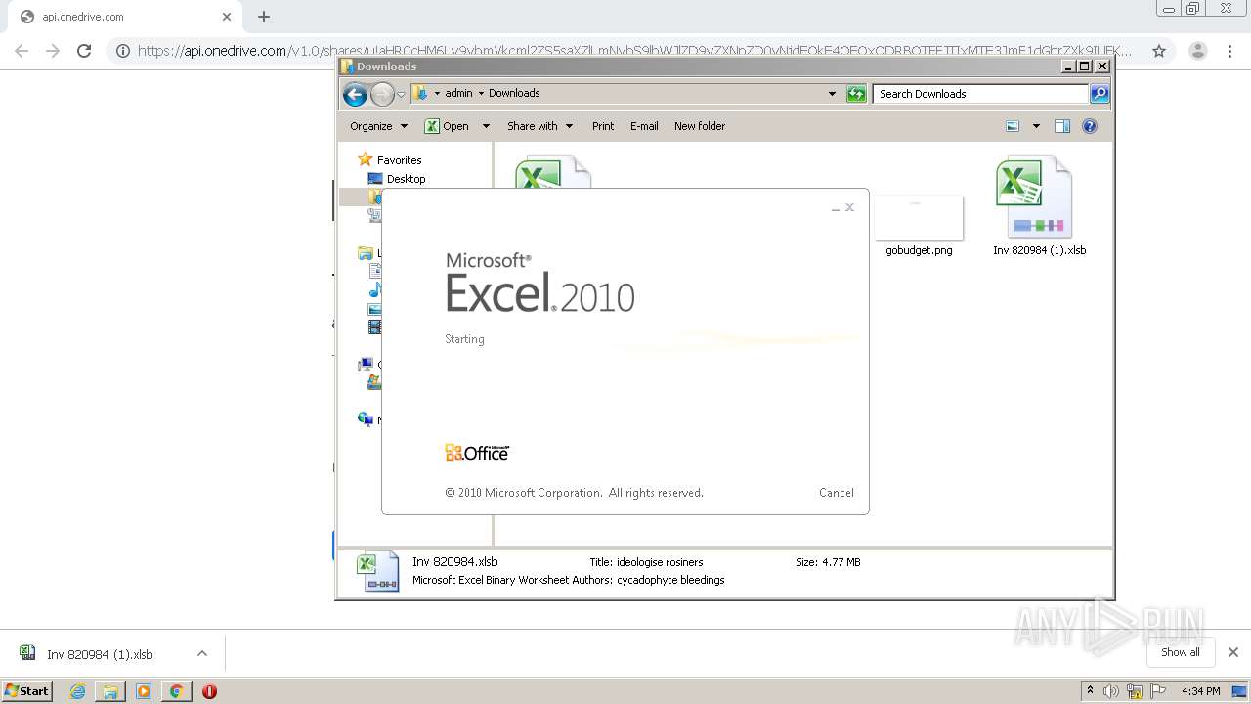Click the api.onedrive.com browser tab
Screen dimensions: 1251x704
click(127, 17)
